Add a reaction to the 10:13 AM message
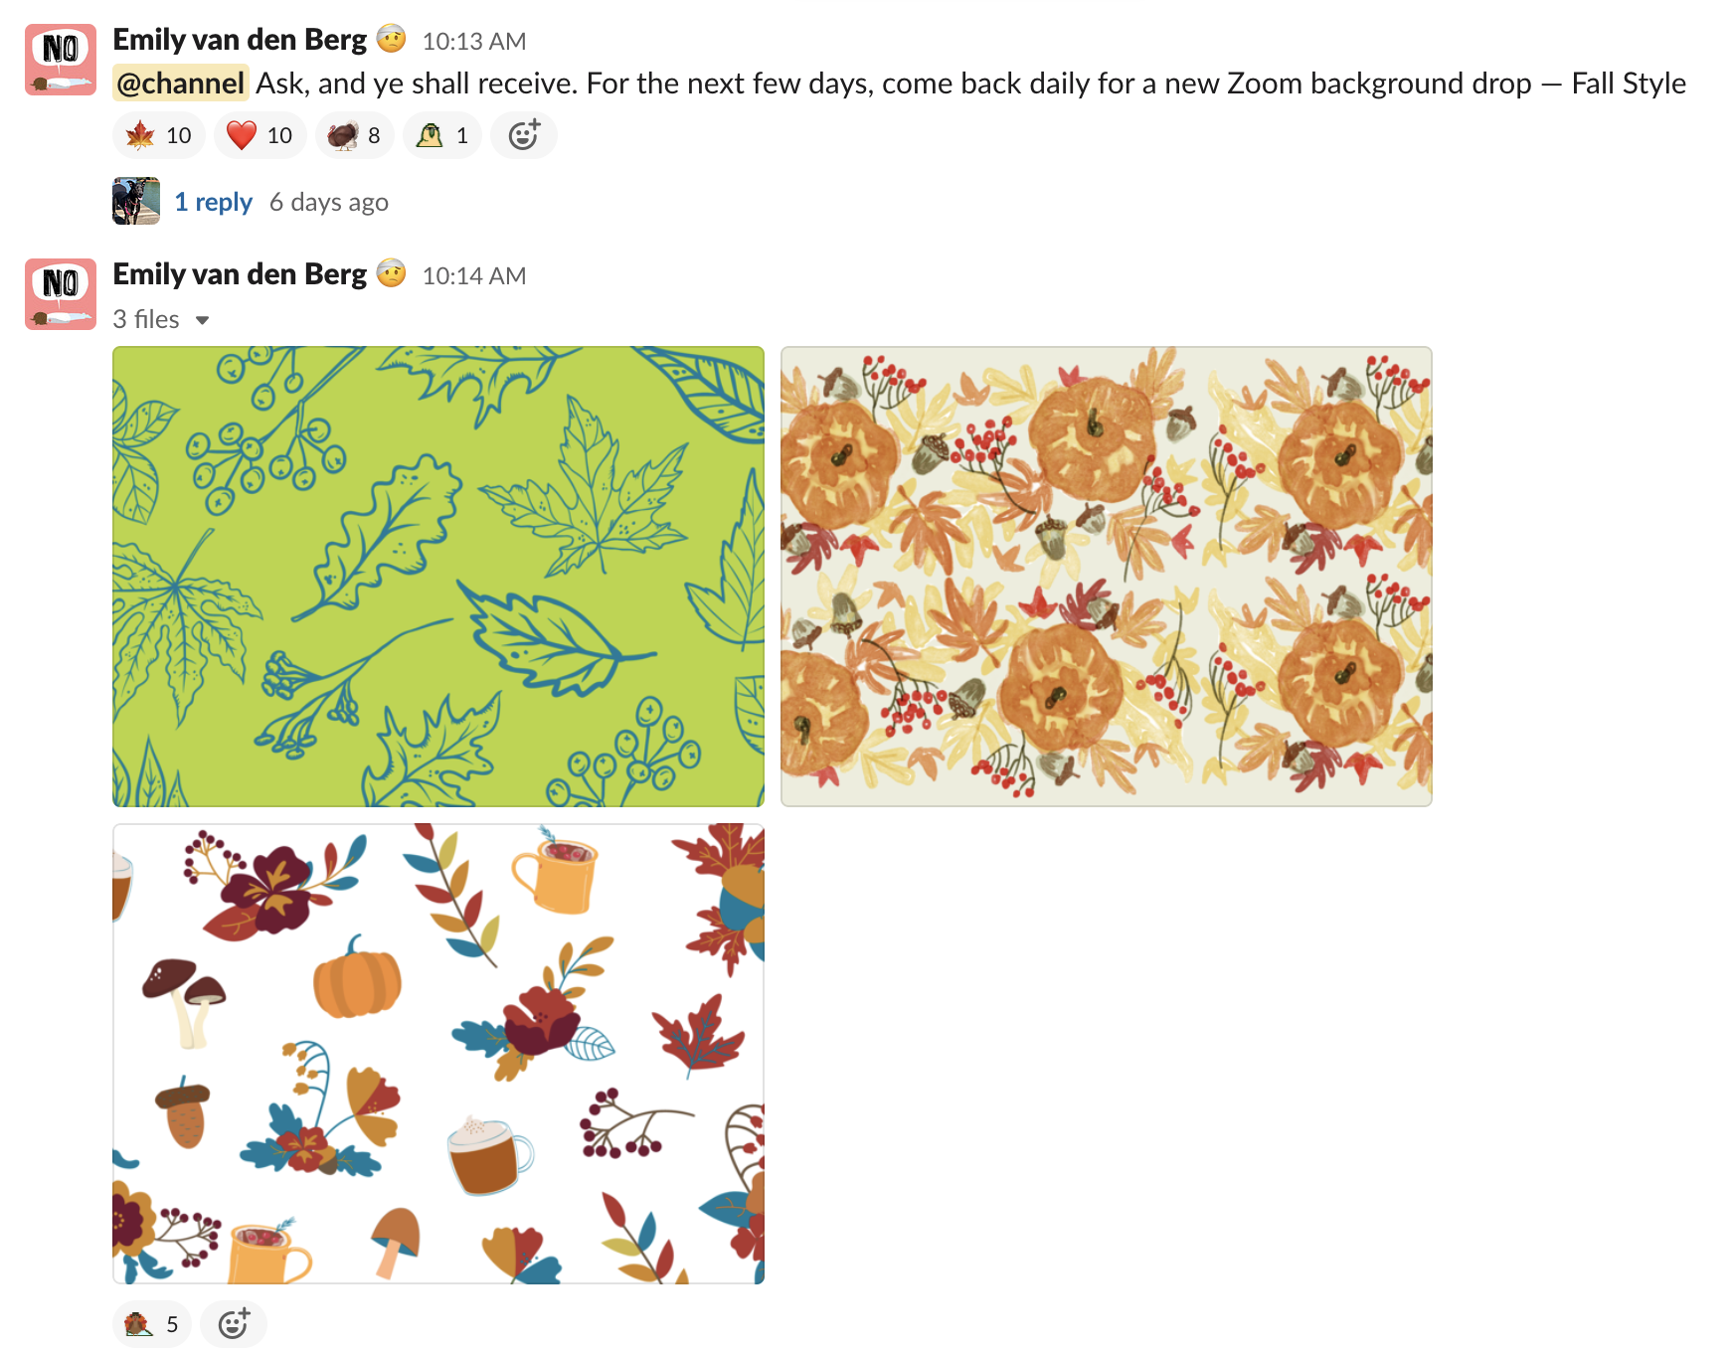Screen dimensions: 1734x1354 [524, 135]
